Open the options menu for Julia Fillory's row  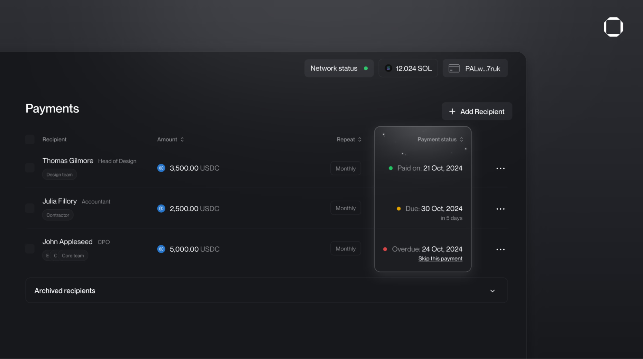(x=501, y=209)
